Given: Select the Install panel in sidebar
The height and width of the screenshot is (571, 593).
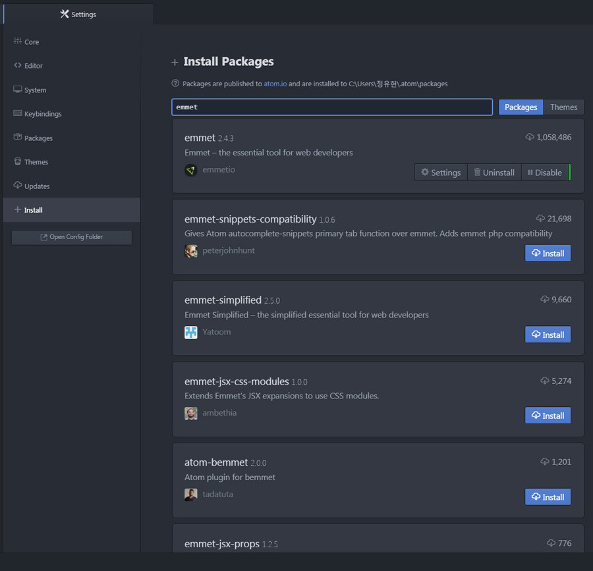Looking at the screenshot, I should click(x=71, y=209).
